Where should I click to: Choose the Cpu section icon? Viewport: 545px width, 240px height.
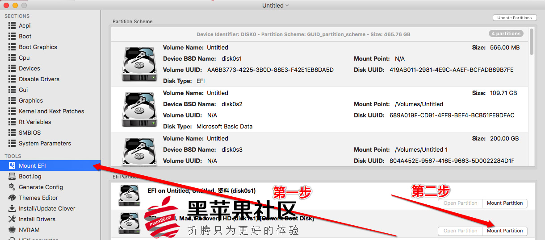tap(12, 58)
